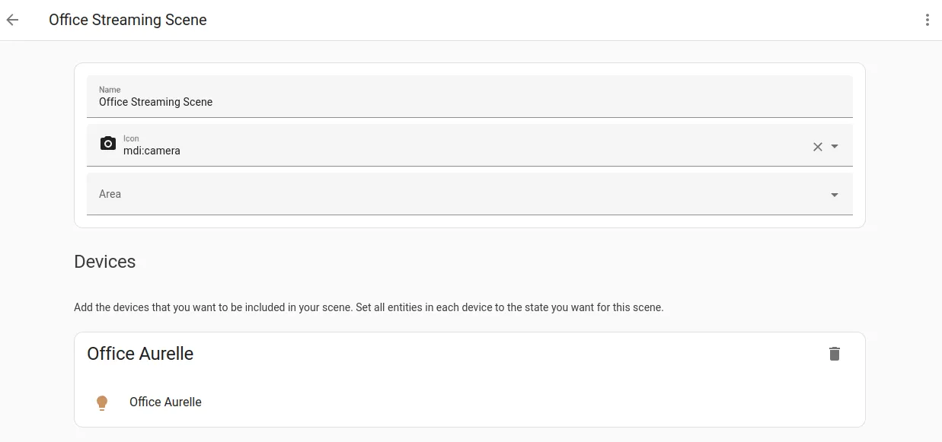Click the Devices section heading

[105, 262]
